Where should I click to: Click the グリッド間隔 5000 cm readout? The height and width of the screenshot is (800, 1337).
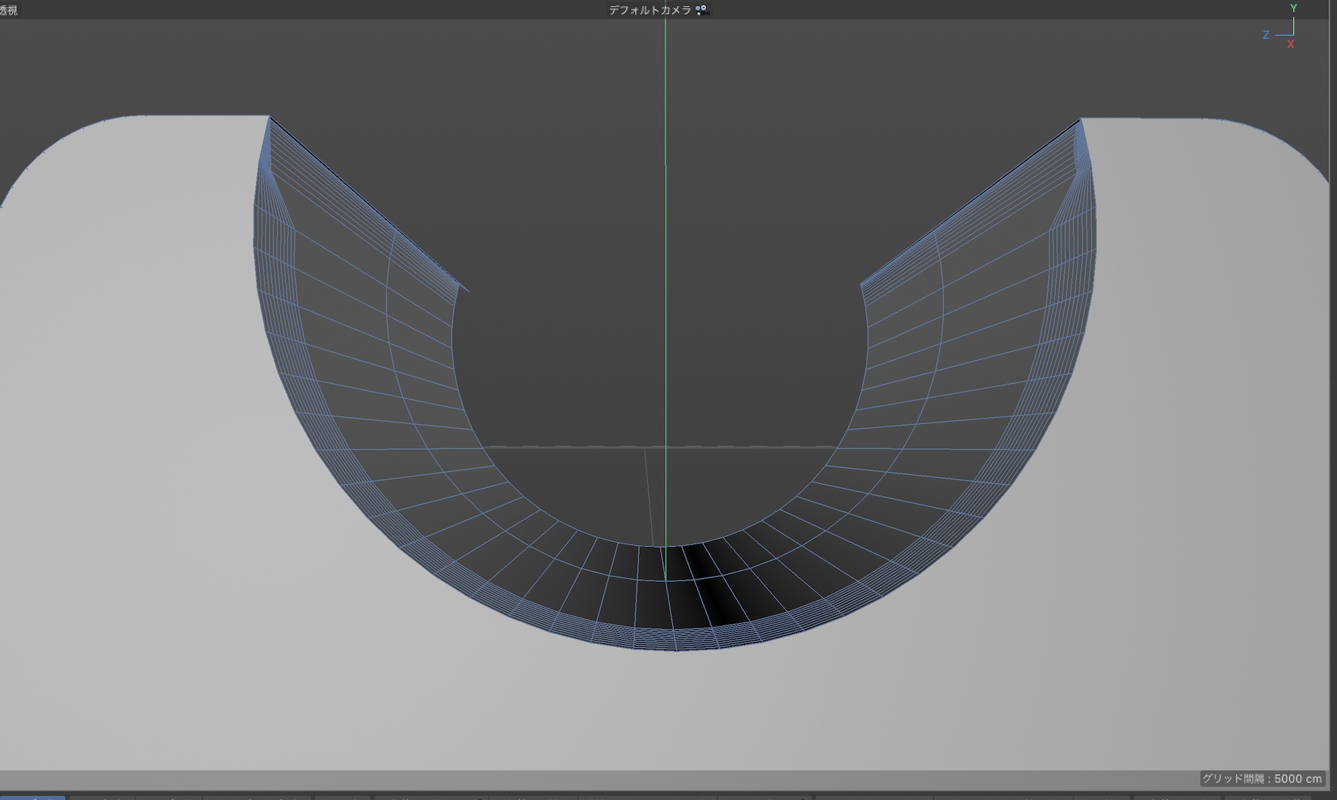[1261, 779]
